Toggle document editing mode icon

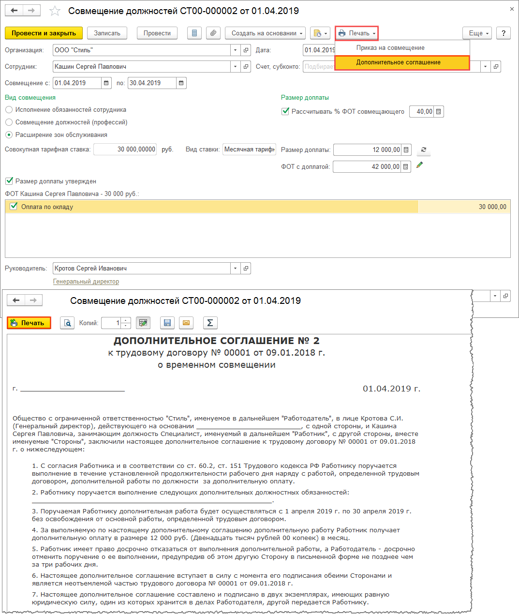(x=143, y=323)
